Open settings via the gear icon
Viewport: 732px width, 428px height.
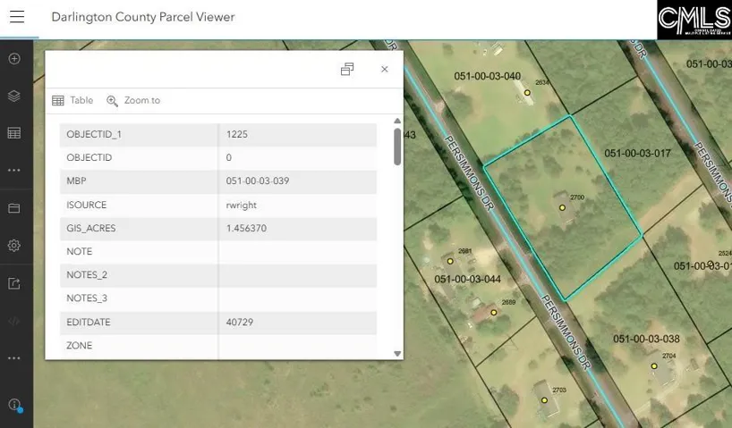pos(14,246)
